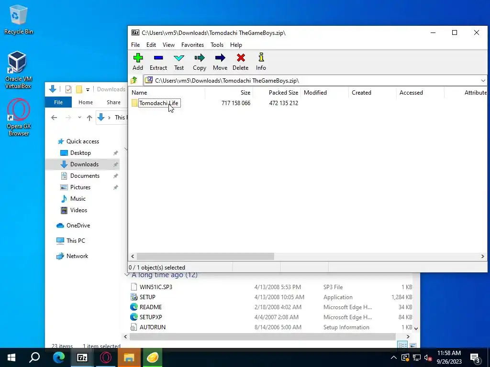
Task: Select Opera GX Browser desktop shortcut
Action: (x=19, y=118)
